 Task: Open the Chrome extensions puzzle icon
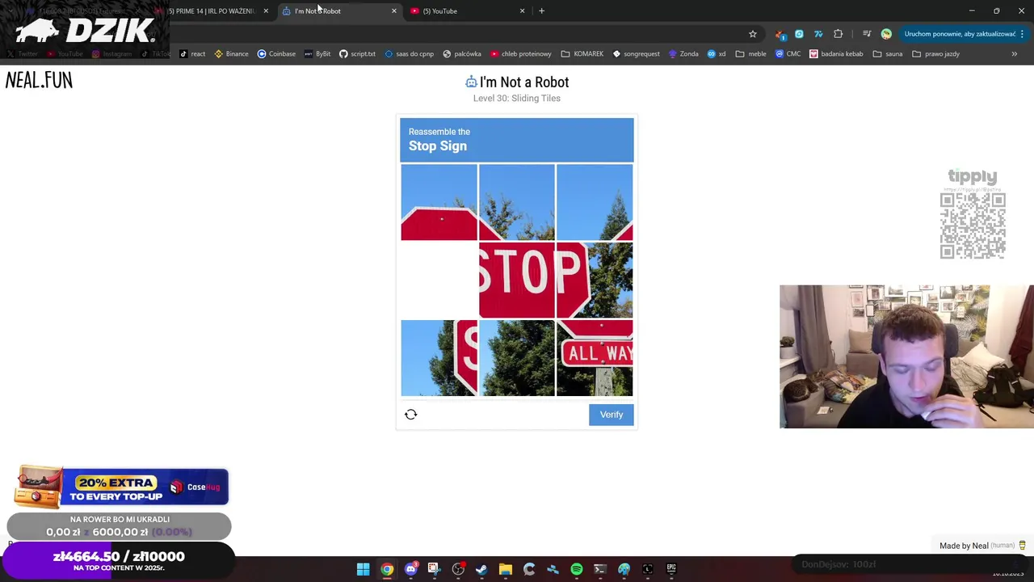point(838,34)
